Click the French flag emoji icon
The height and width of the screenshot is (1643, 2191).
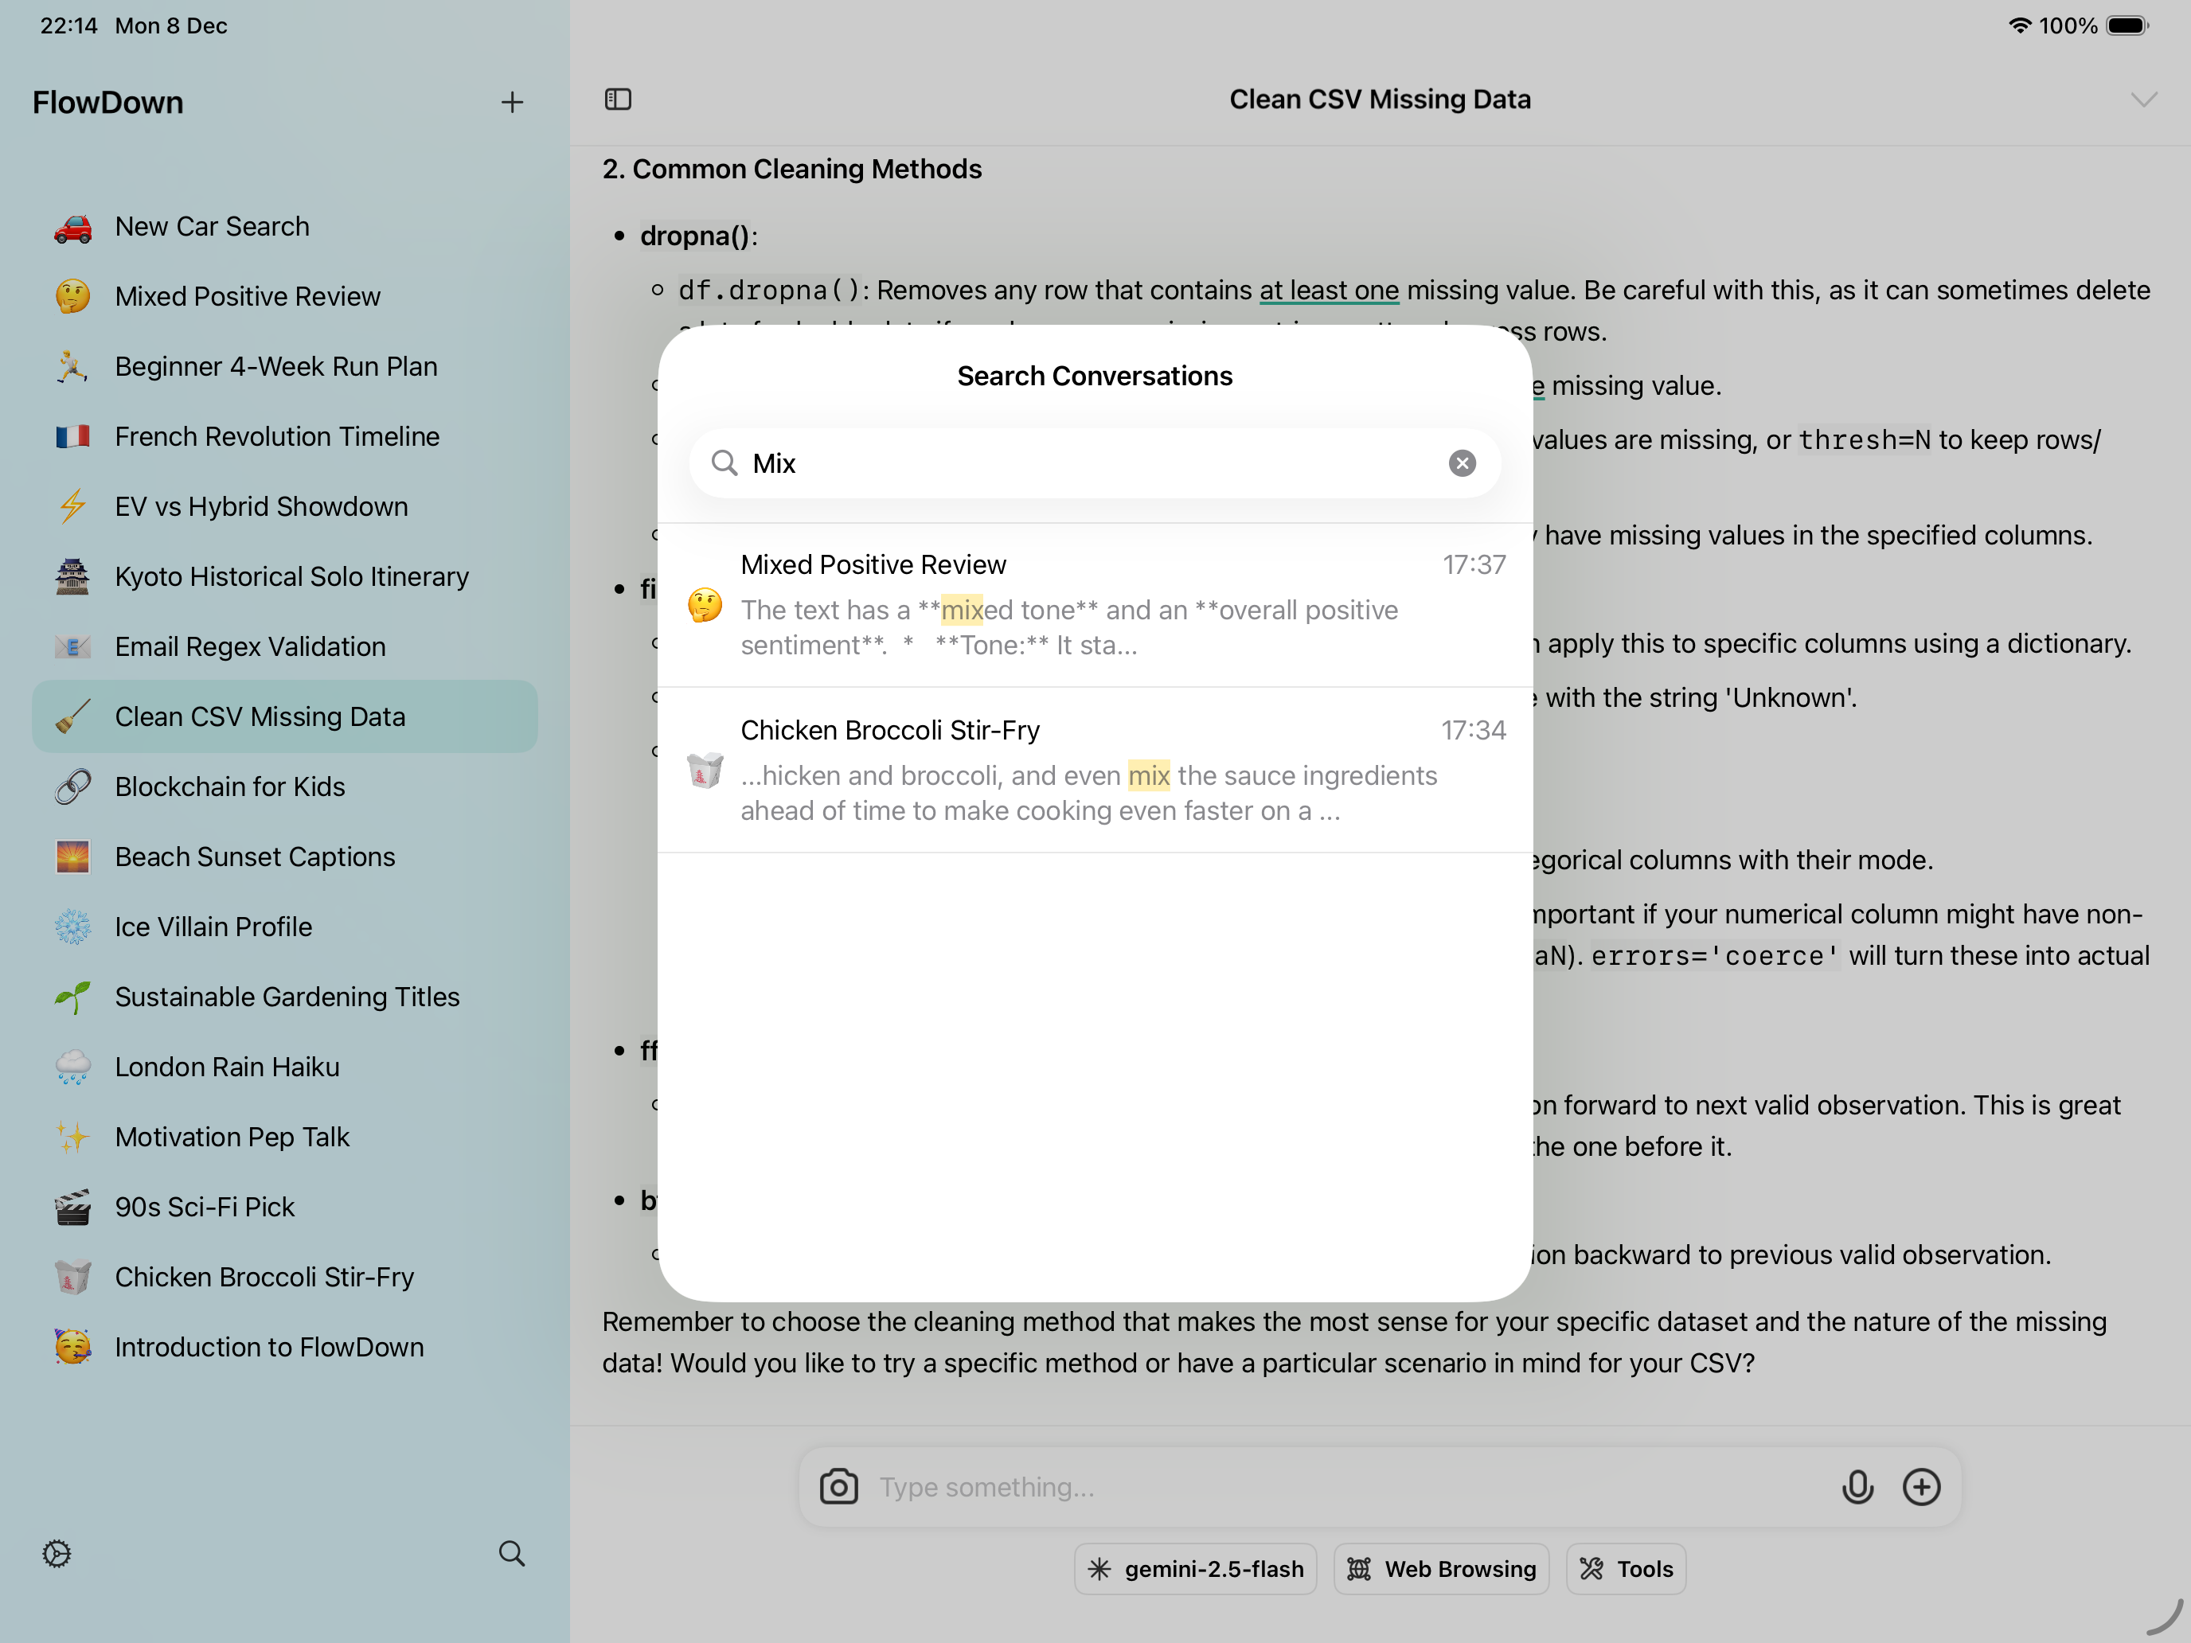tap(72, 437)
